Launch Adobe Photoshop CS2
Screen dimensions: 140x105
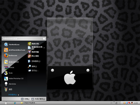(14, 78)
